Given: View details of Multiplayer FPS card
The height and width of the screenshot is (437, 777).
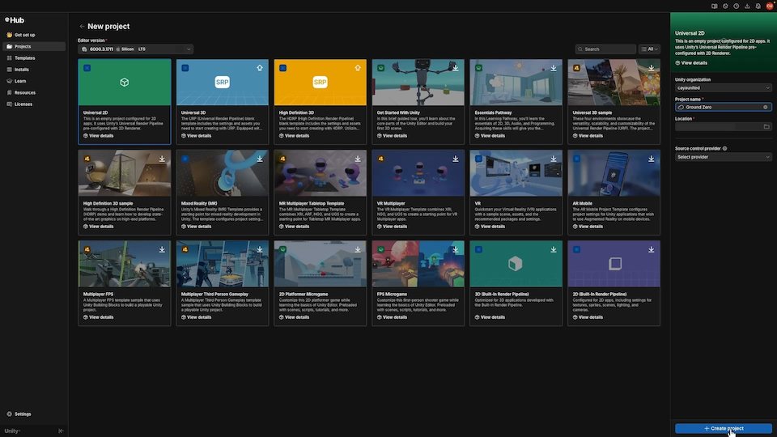Looking at the screenshot, I should 98,316.
